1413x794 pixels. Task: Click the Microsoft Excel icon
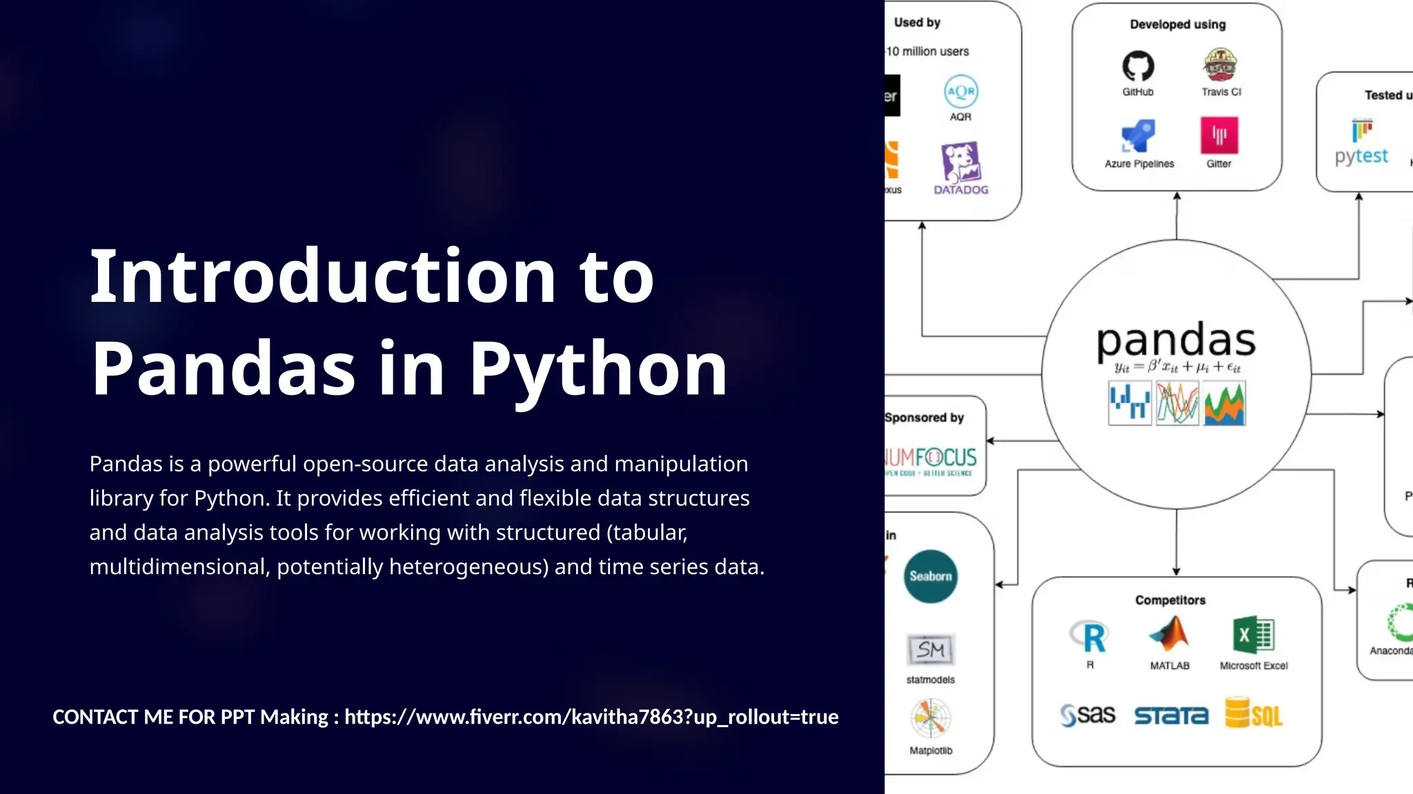coord(1253,634)
